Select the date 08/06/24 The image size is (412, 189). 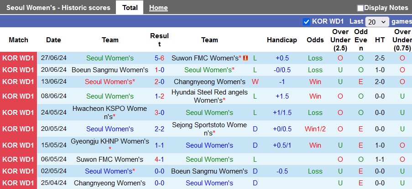[x=53, y=96]
